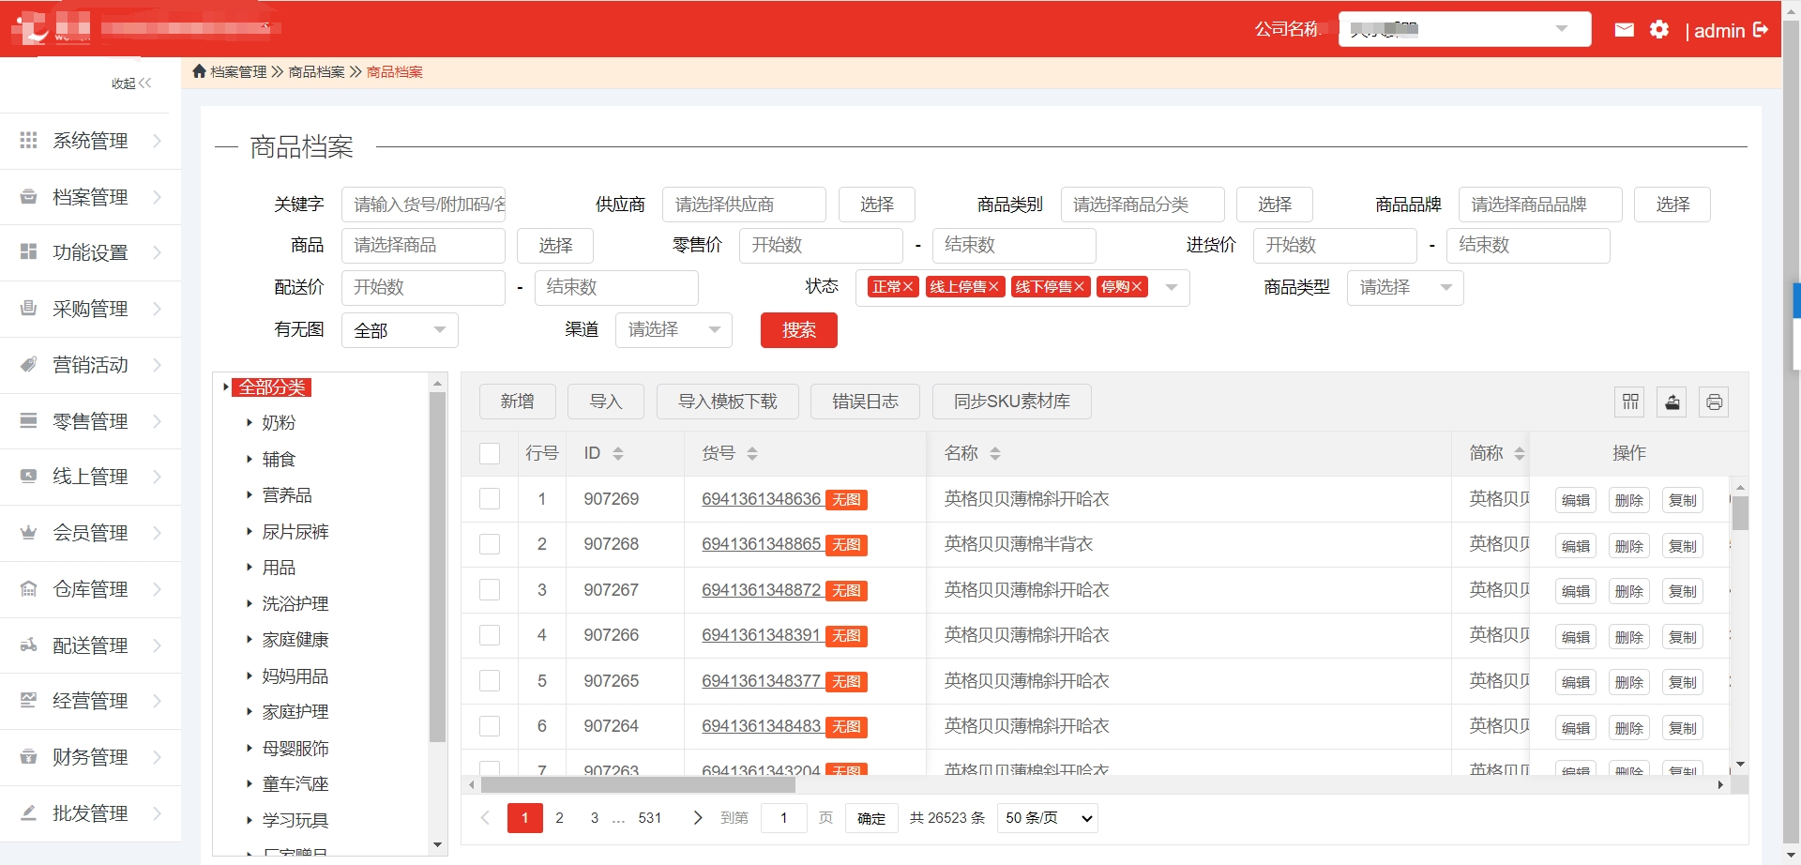
Task: Check the row for ID 907266
Action: pos(490,635)
